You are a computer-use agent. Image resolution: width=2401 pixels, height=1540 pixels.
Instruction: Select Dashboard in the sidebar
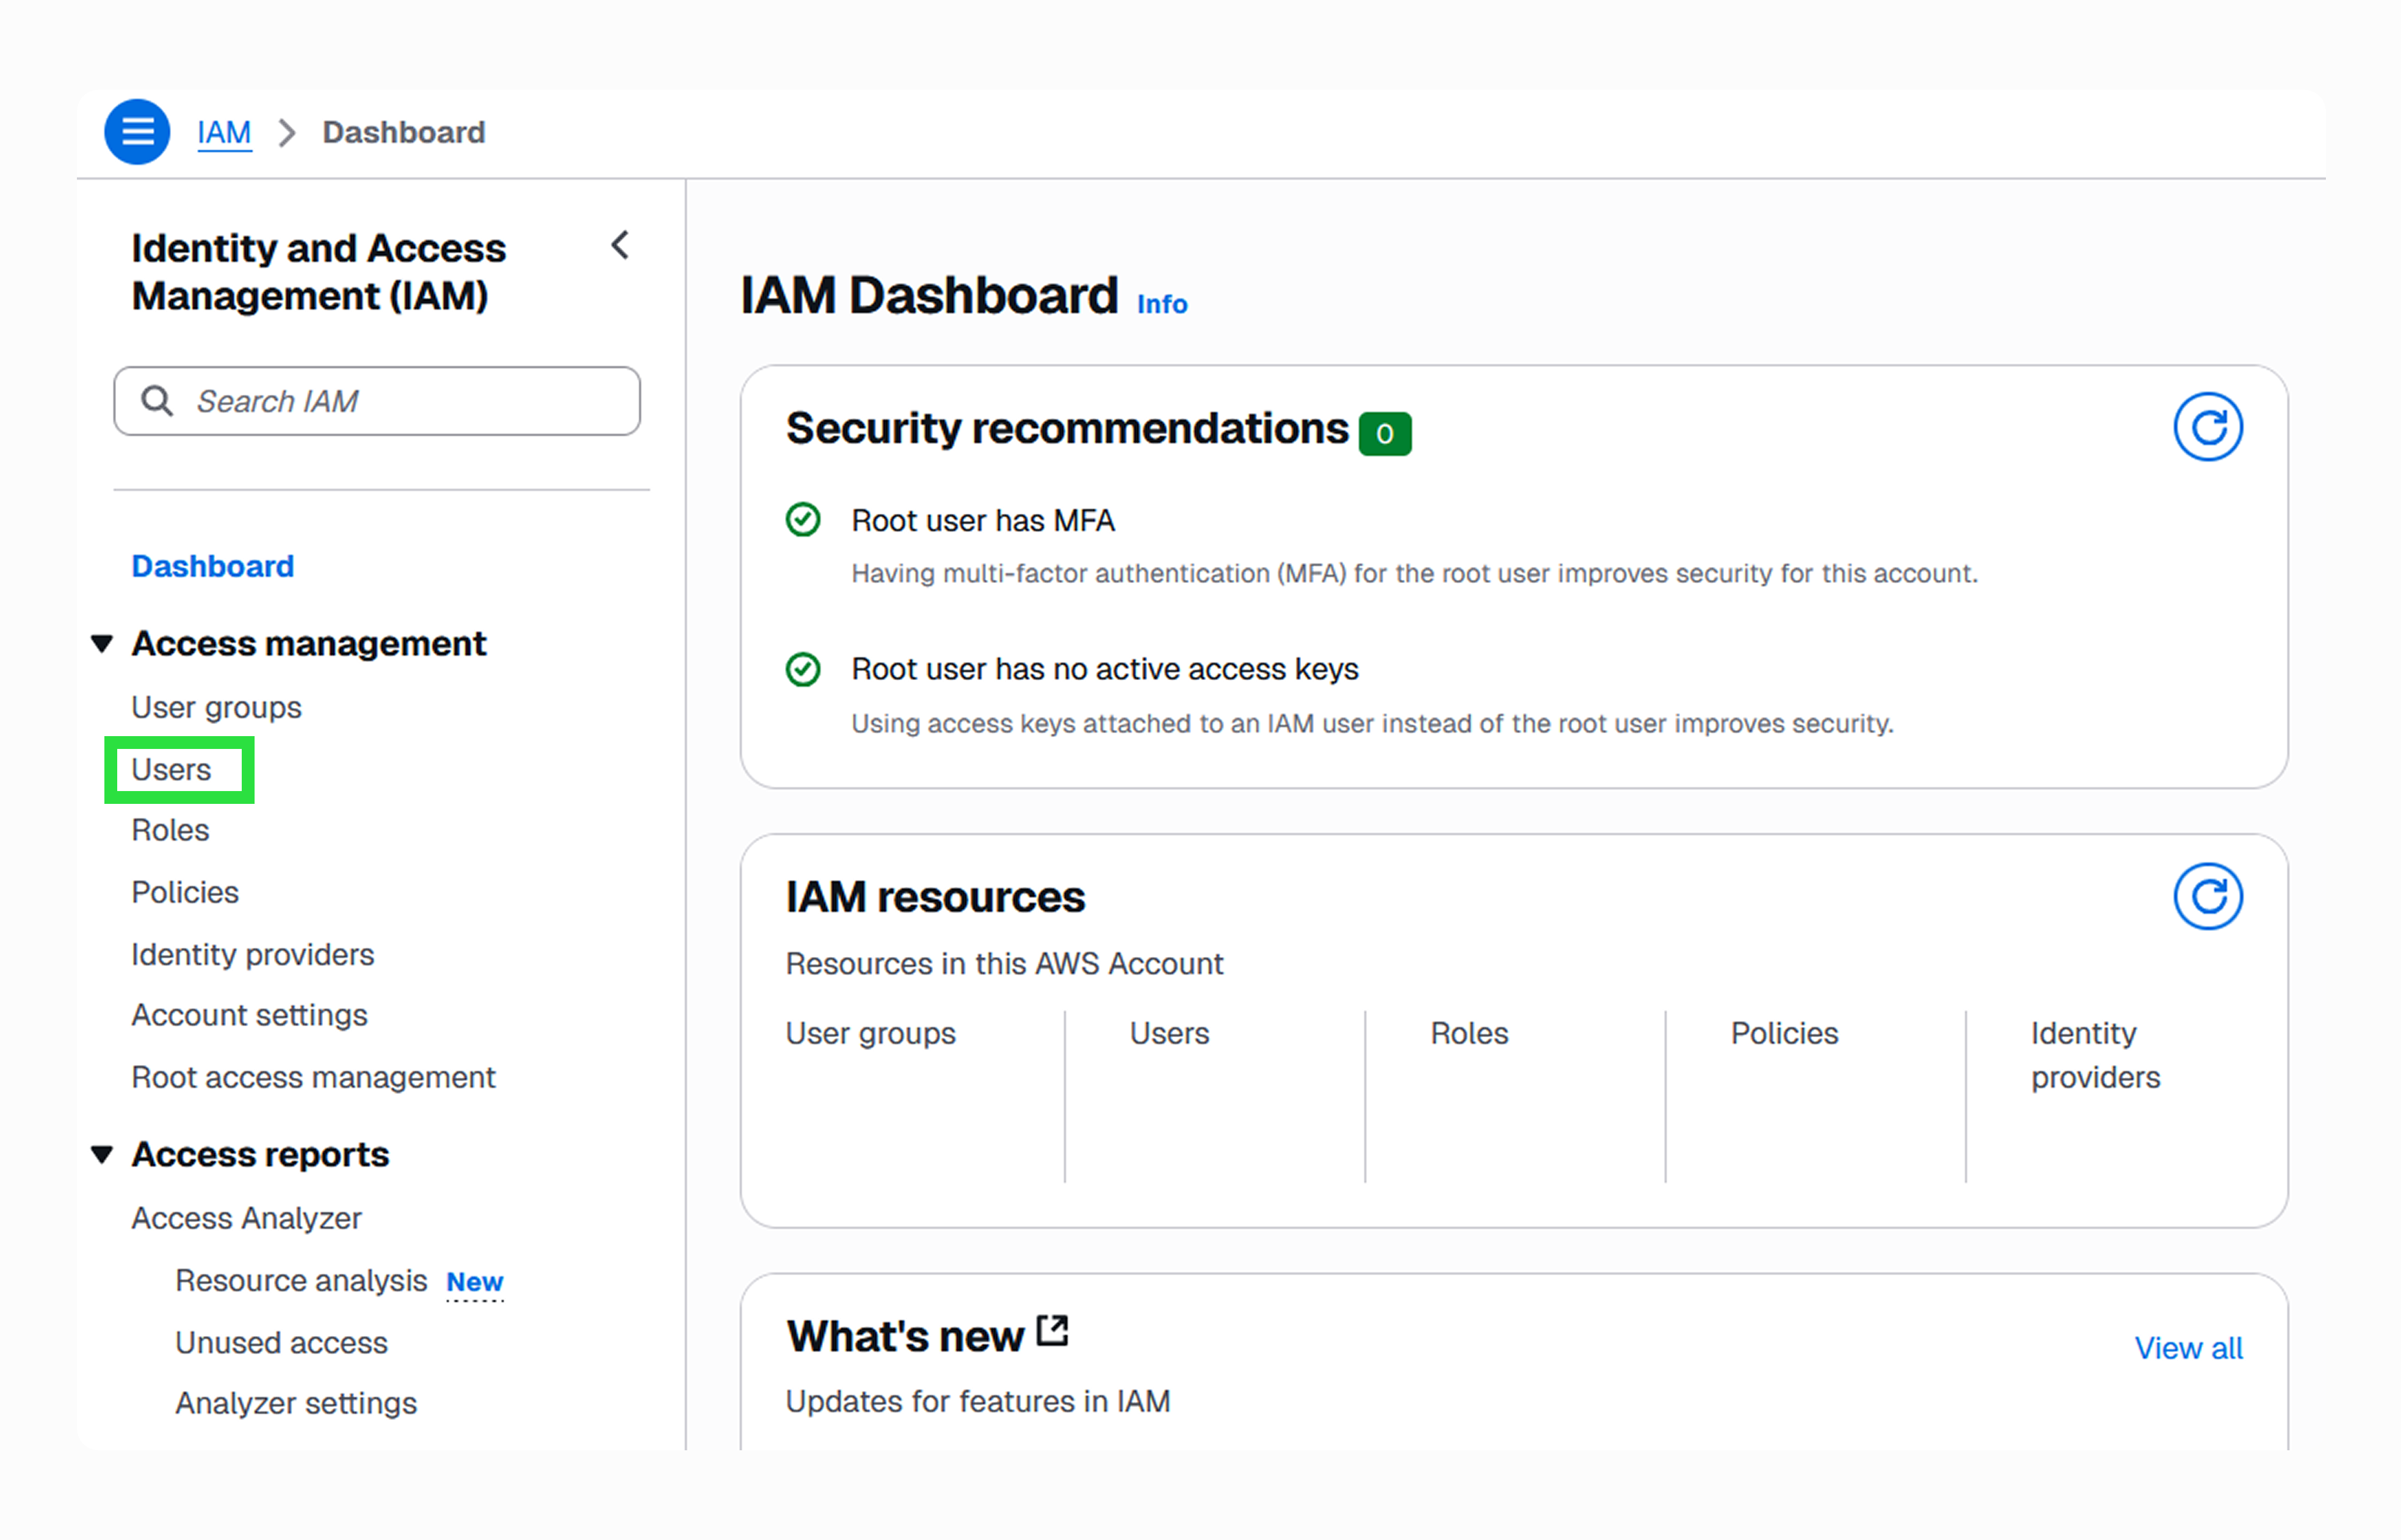point(213,566)
